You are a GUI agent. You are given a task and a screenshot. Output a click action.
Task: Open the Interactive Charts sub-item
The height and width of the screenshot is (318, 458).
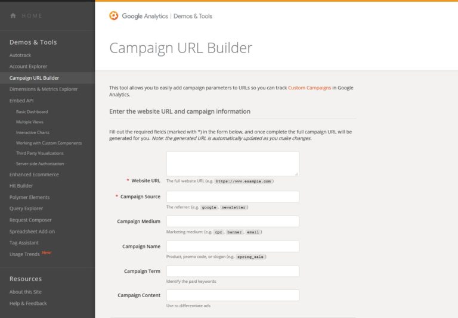click(33, 132)
